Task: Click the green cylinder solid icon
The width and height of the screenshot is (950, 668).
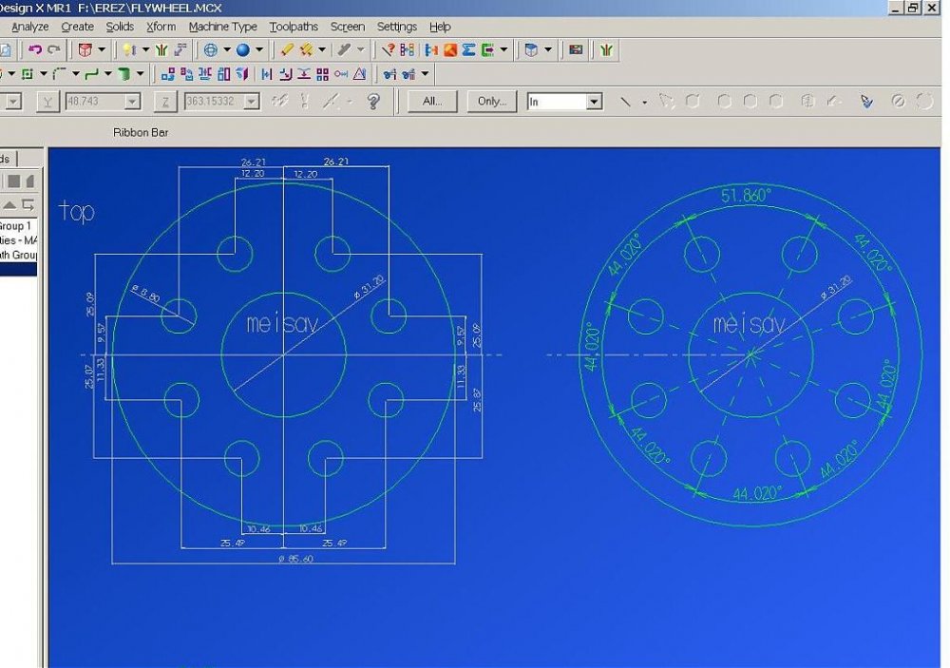Action: (123, 74)
